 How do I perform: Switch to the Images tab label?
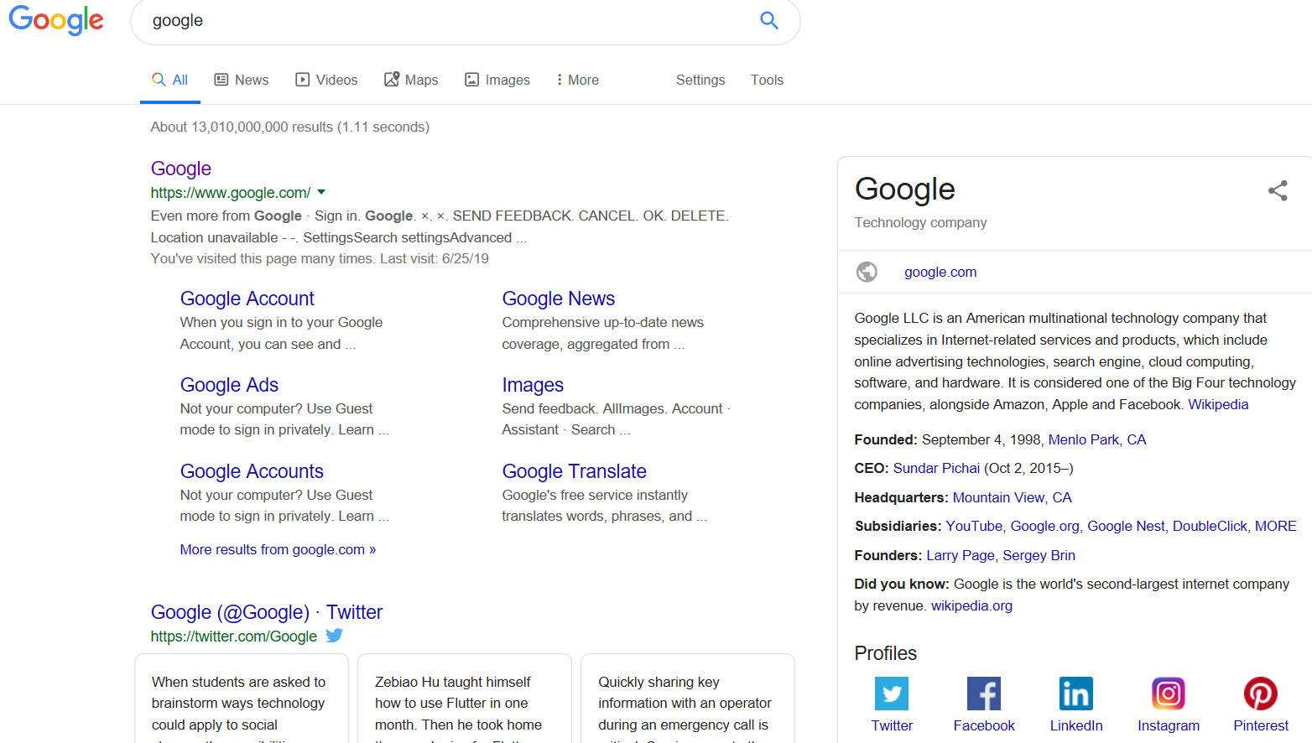508,80
